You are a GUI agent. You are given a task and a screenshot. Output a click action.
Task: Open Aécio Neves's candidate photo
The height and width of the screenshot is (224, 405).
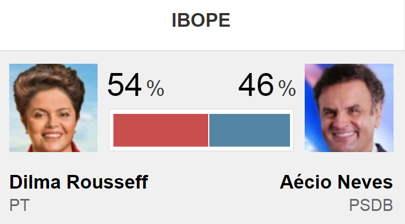349,108
